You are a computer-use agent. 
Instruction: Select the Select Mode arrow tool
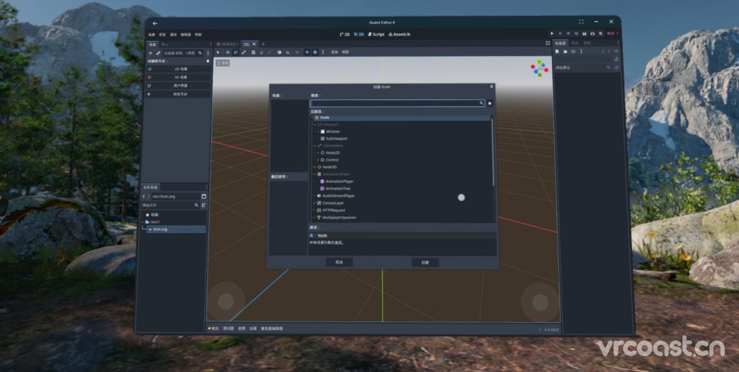[x=218, y=52]
